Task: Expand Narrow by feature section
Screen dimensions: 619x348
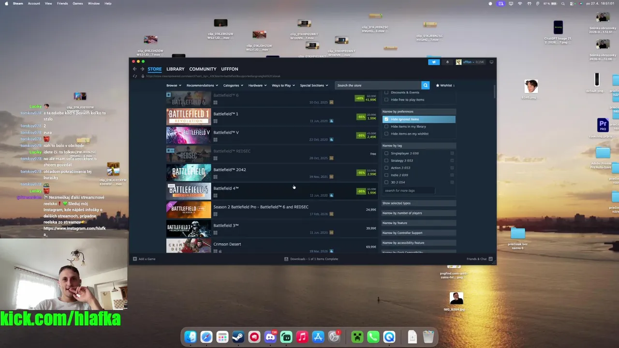Action: point(419,223)
